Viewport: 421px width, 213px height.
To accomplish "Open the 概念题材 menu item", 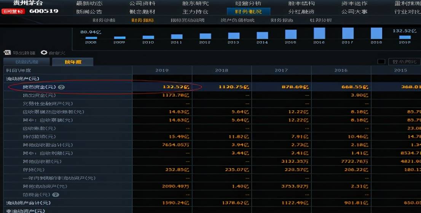I will (x=142, y=11).
